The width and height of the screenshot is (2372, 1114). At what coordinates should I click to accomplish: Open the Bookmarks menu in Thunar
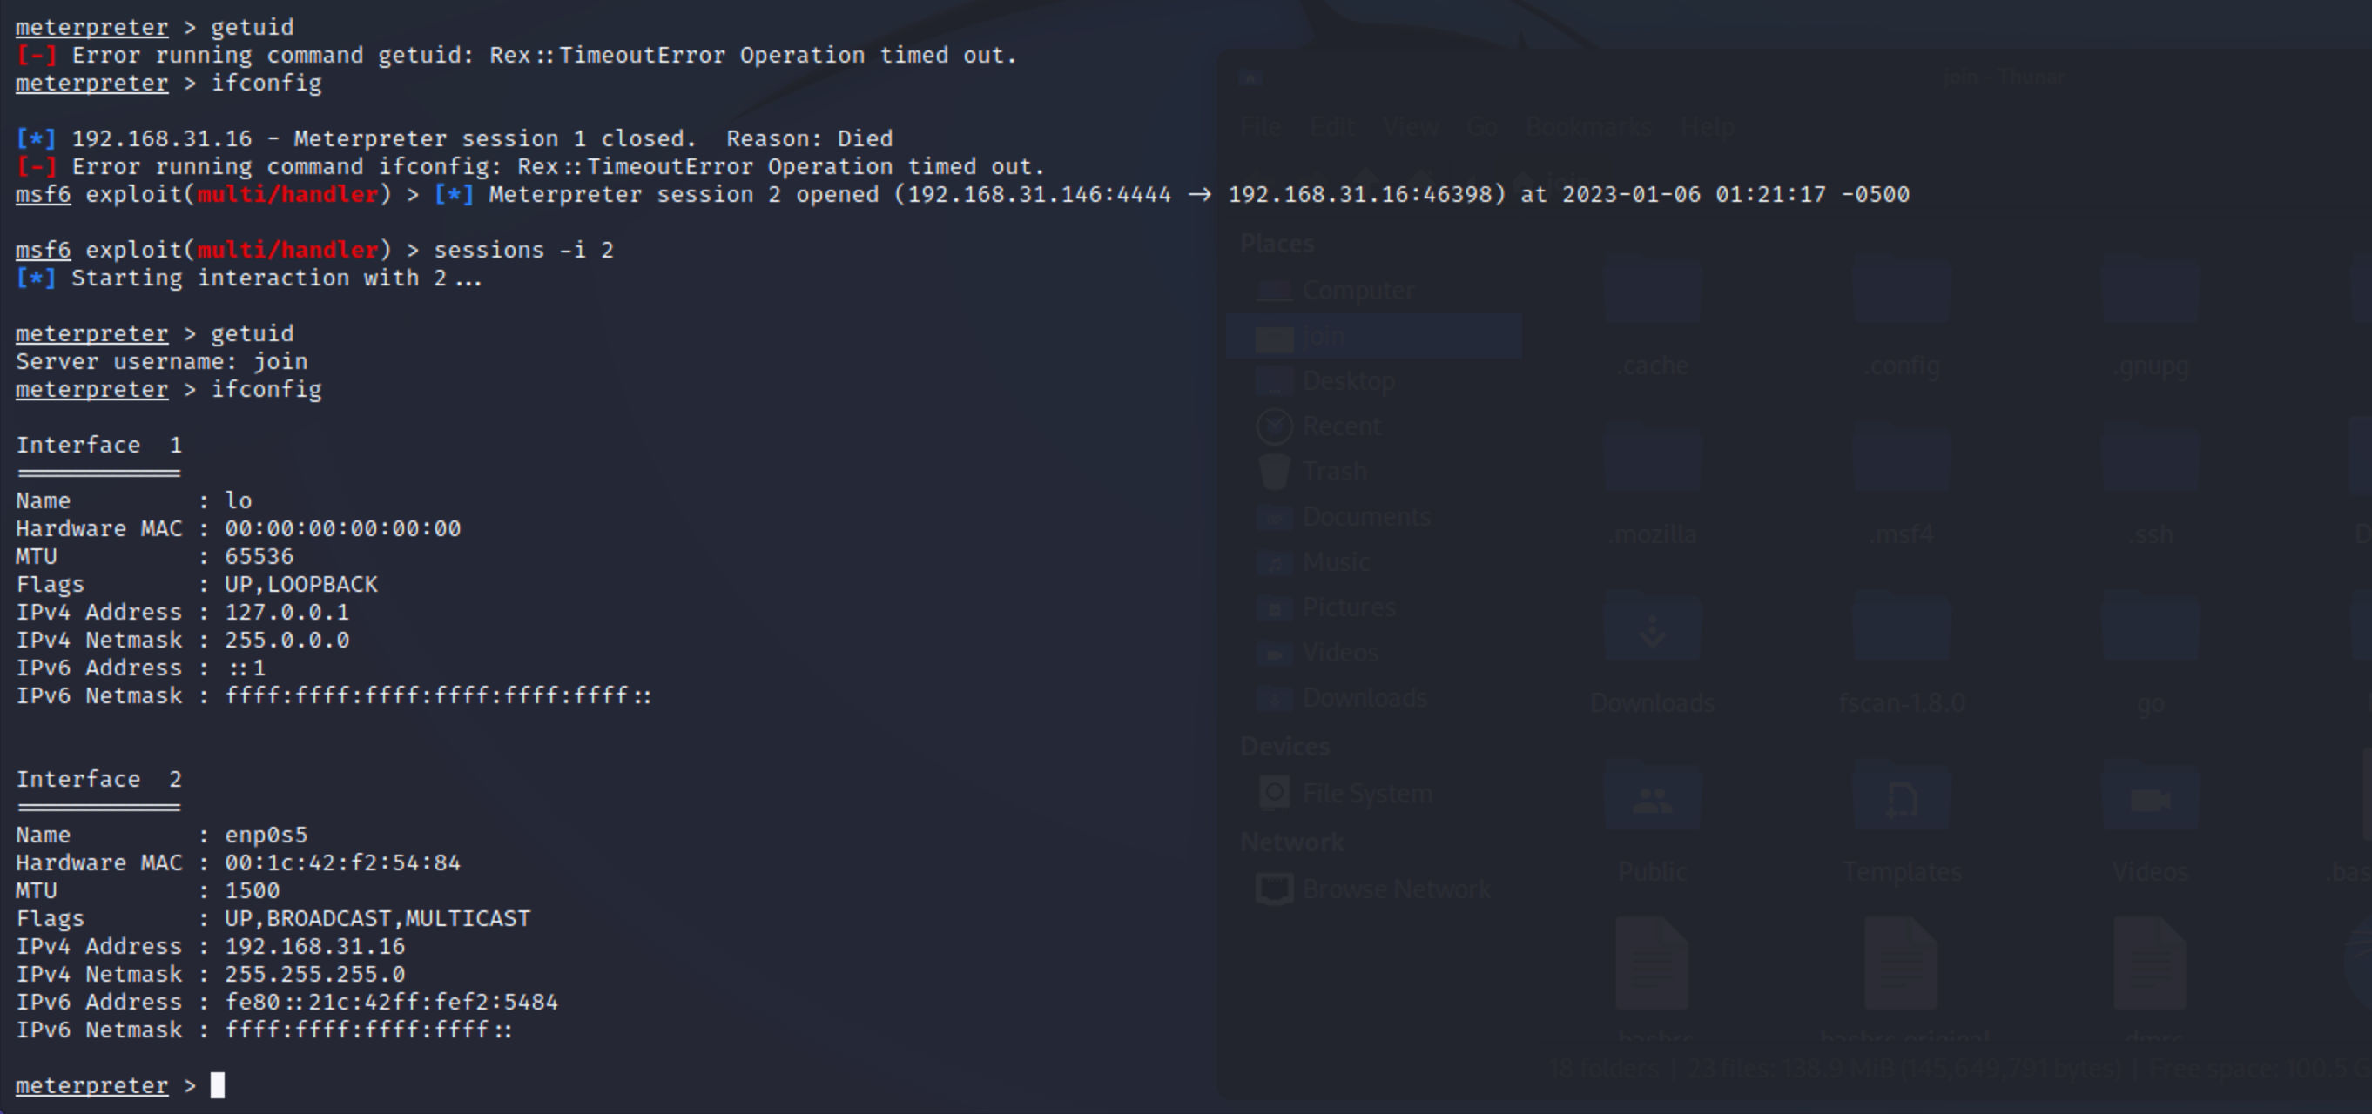(x=1587, y=127)
